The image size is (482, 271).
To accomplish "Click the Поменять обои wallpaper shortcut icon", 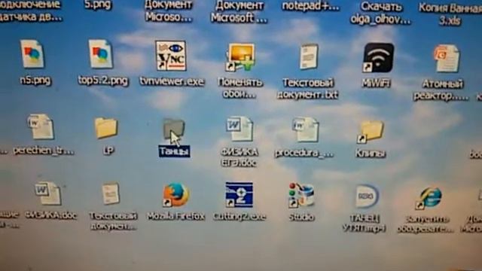I will pos(240,57).
